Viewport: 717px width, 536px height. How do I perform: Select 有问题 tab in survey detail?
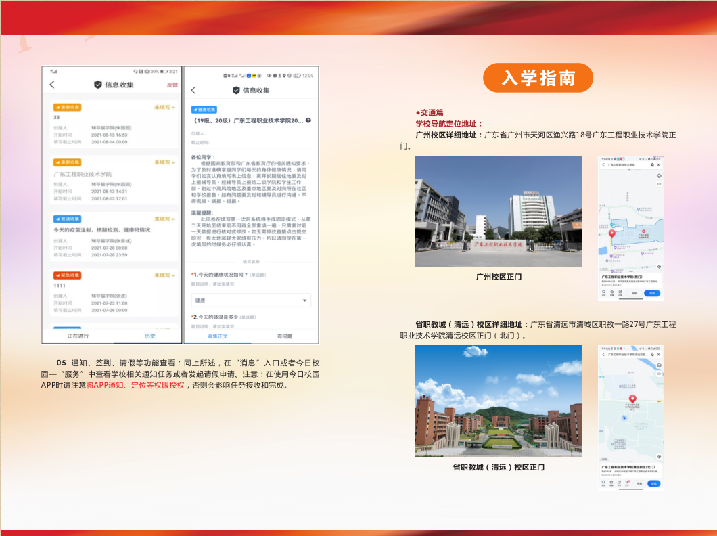tap(285, 336)
